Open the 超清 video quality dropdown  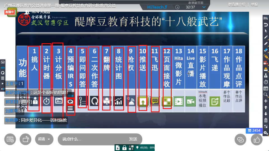[x=44, y=139]
